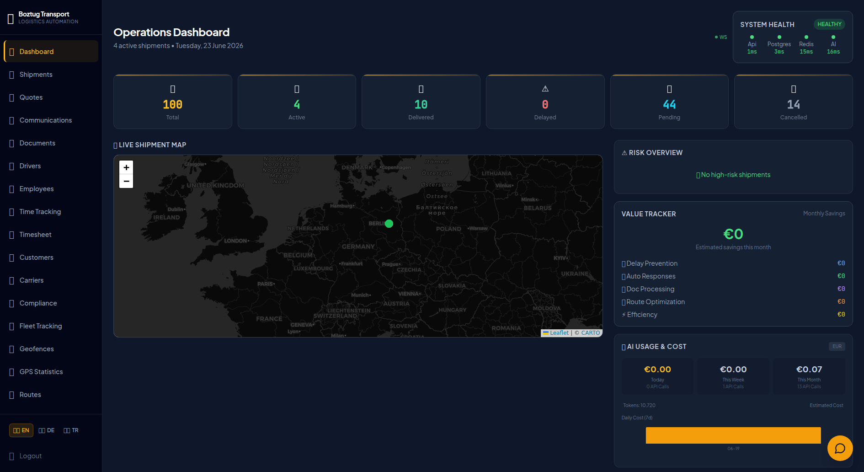Image resolution: width=864 pixels, height=472 pixels.
Task: Click the Delay Prevention savings row
Action: coord(733,263)
